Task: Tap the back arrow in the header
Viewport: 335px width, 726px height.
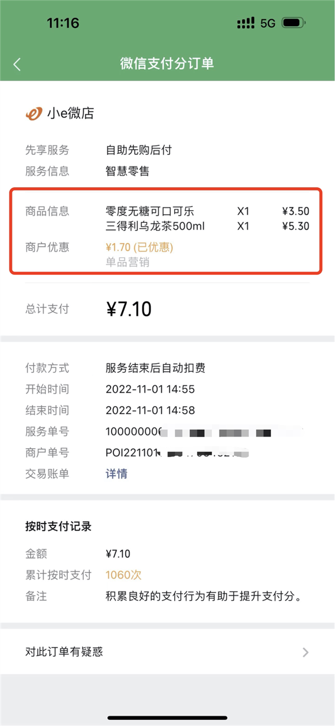Action: (x=17, y=65)
